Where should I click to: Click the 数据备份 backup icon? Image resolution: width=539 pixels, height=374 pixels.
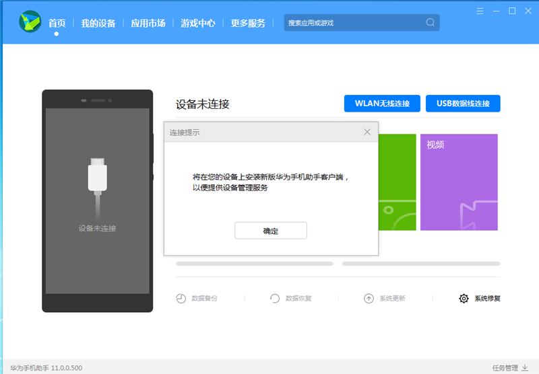point(181,299)
